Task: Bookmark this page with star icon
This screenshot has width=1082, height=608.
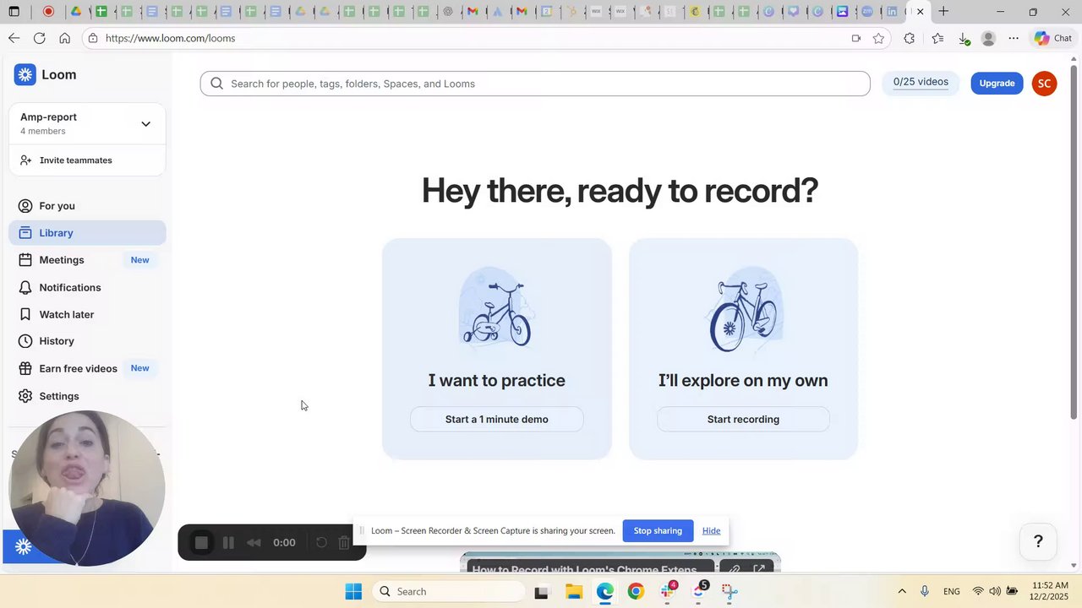Action: click(x=878, y=38)
